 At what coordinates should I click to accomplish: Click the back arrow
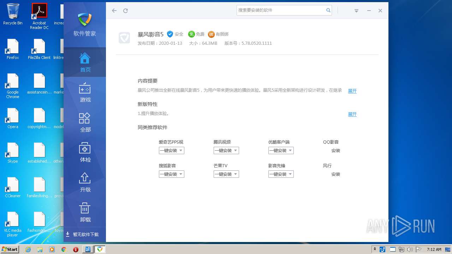pyautogui.click(x=114, y=11)
